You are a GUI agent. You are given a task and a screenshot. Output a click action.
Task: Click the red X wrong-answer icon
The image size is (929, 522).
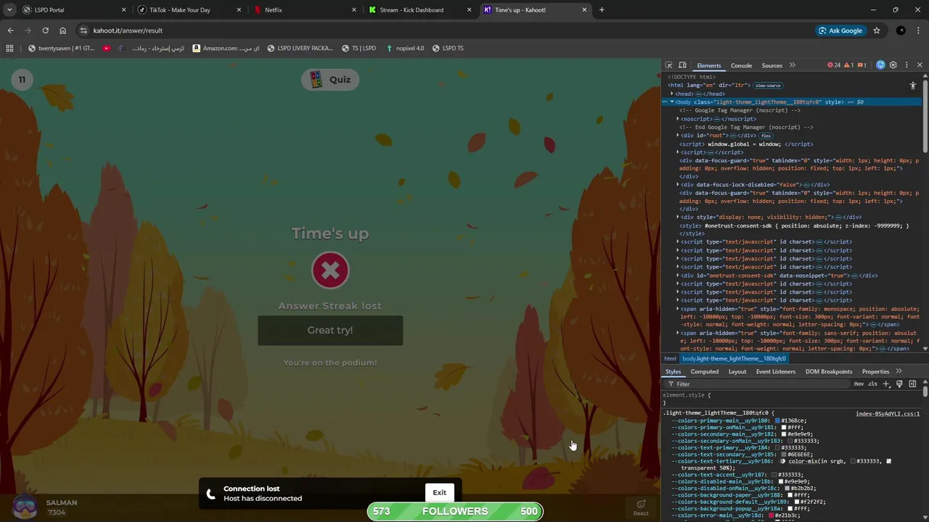pyautogui.click(x=330, y=271)
